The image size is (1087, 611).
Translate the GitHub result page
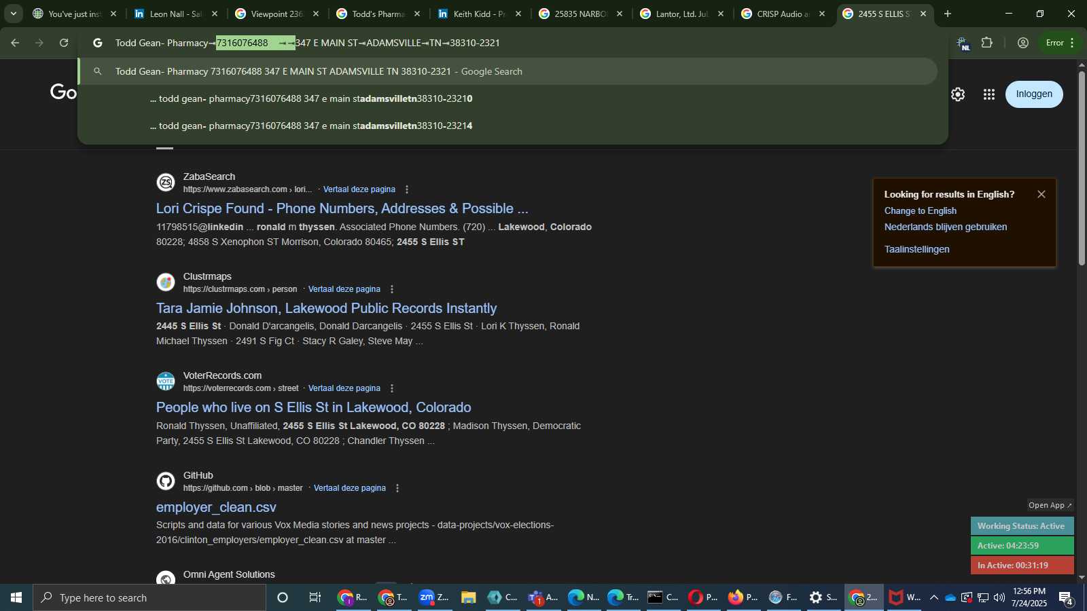click(350, 488)
